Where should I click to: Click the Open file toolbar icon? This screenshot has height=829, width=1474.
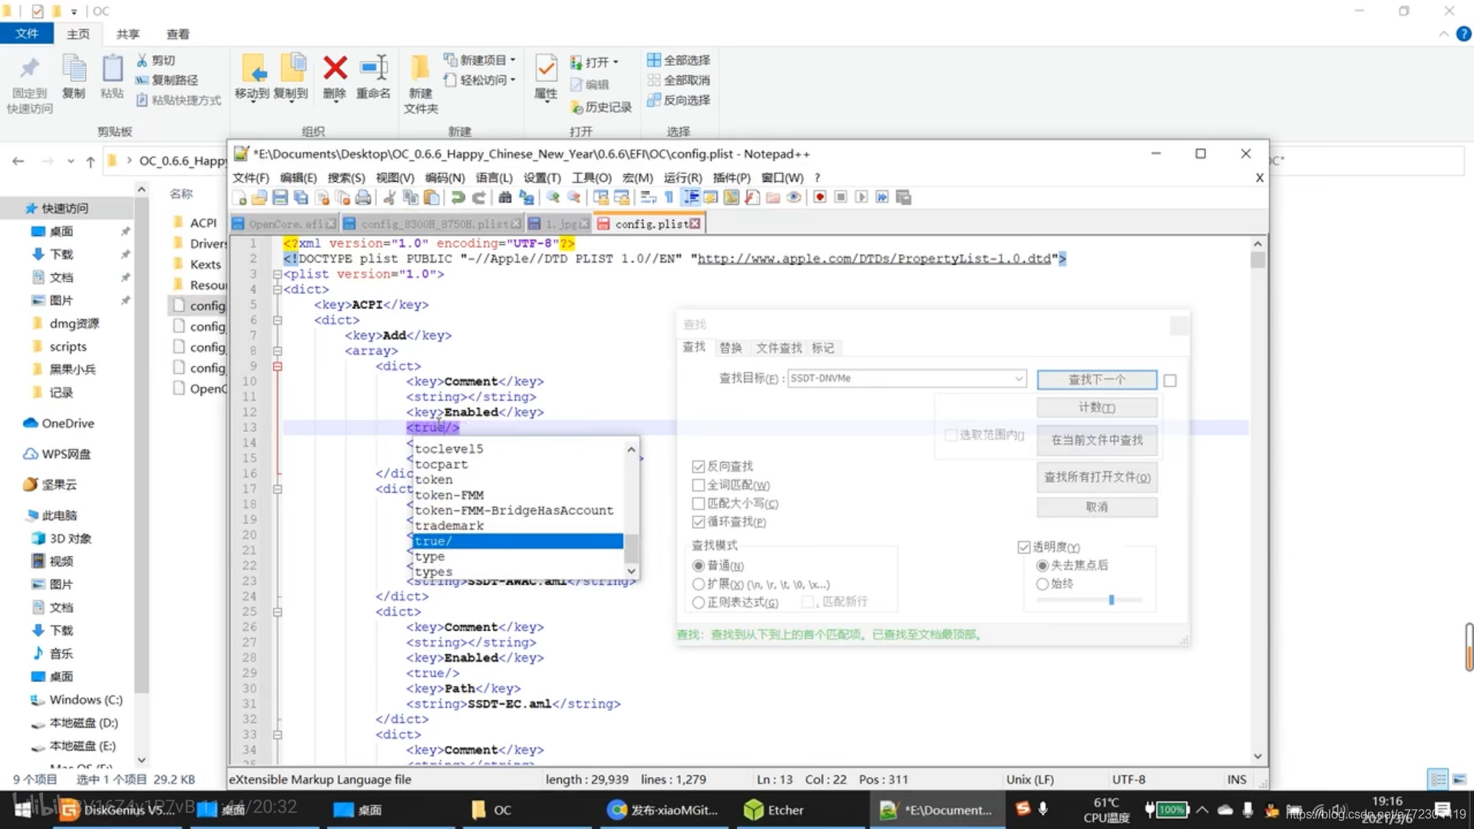point(259,197)
